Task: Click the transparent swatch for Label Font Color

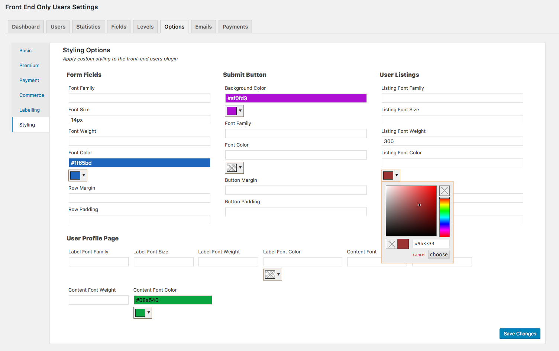Action: [270, 274]
